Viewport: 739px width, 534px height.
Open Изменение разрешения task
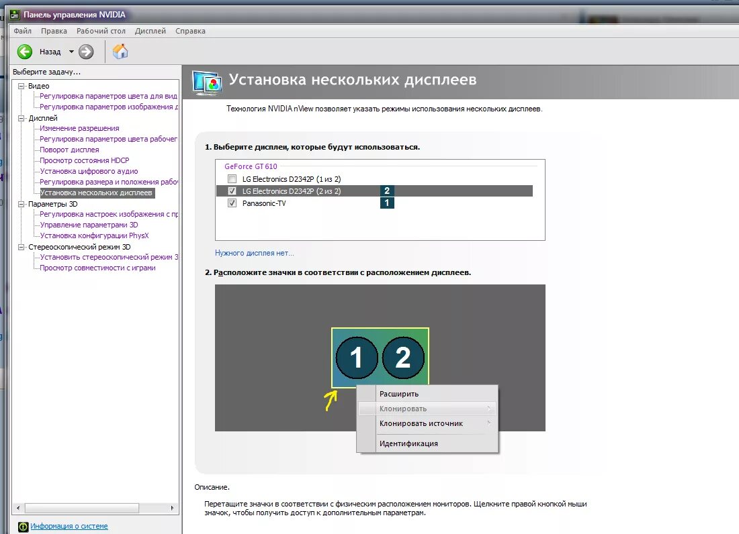pos(79,128)
